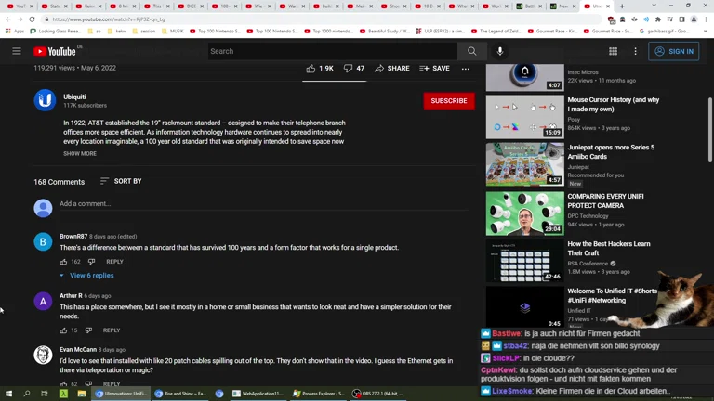Screen dimensions: 714x401
Task: Open the MUSIK bookmarks folder
Action: pyautogui.click(x=173, y=32)
